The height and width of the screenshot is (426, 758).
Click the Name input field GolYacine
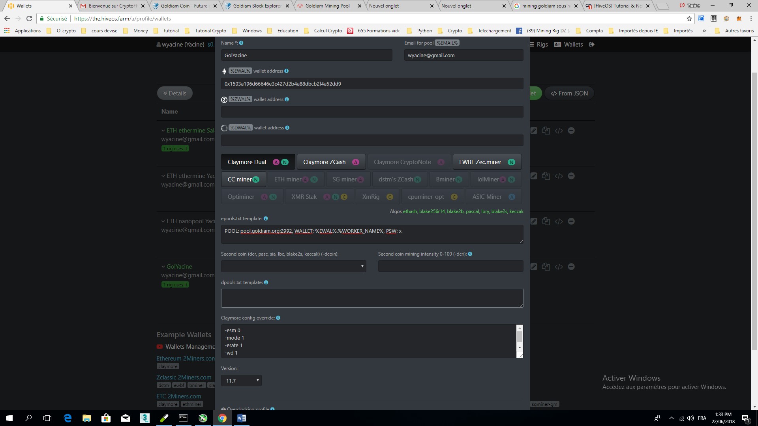coord(307,56)
